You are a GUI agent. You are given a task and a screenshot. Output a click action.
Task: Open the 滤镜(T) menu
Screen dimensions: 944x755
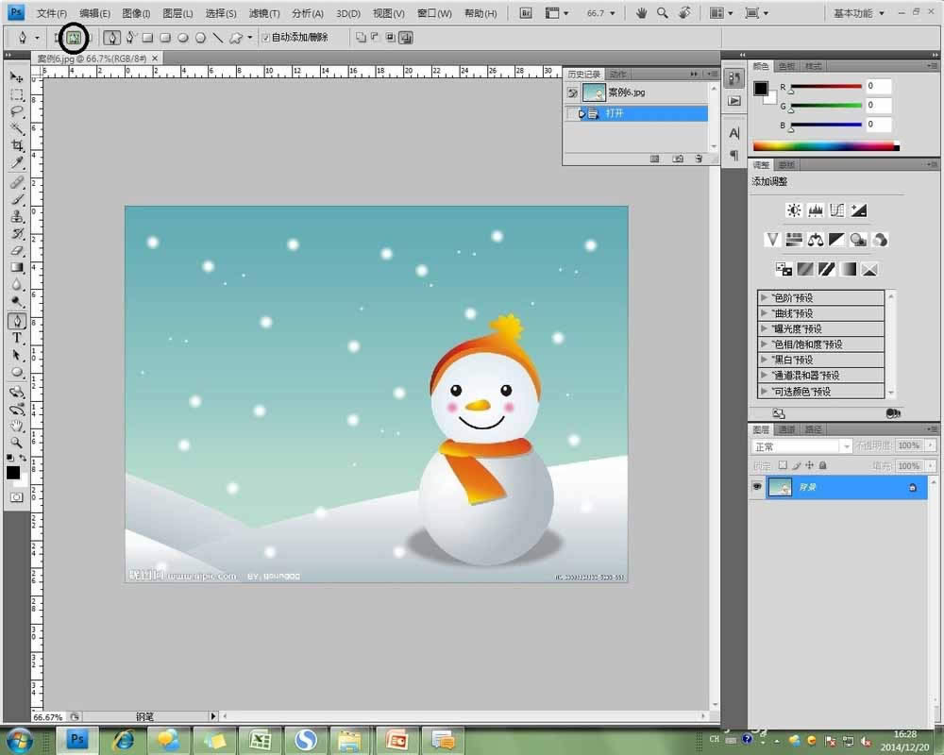pyautogui.click(x=264, y=13)
